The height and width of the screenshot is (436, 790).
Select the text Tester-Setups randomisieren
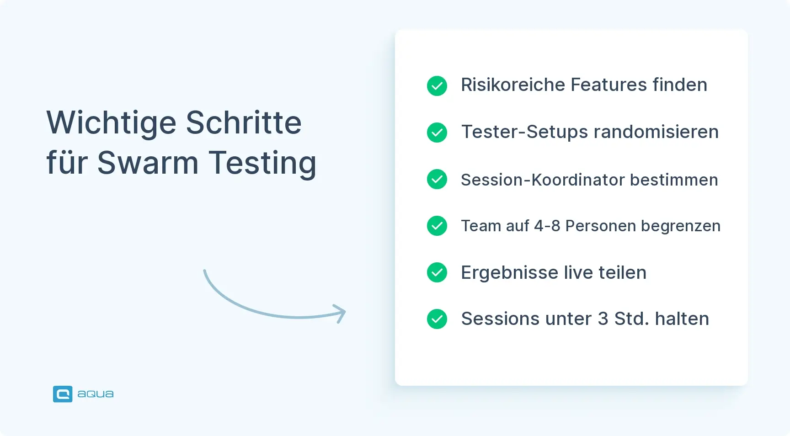[x=590, y=132]
